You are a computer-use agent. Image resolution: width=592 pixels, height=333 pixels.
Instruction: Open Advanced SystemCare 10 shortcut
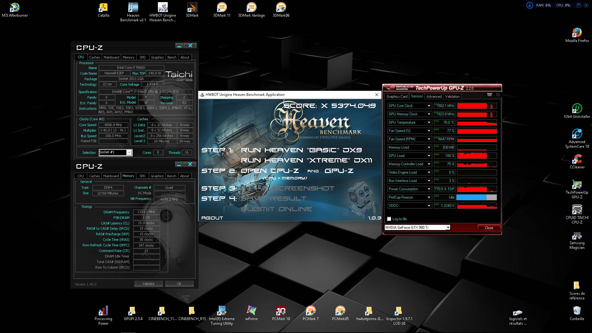[x=577, y=138]
